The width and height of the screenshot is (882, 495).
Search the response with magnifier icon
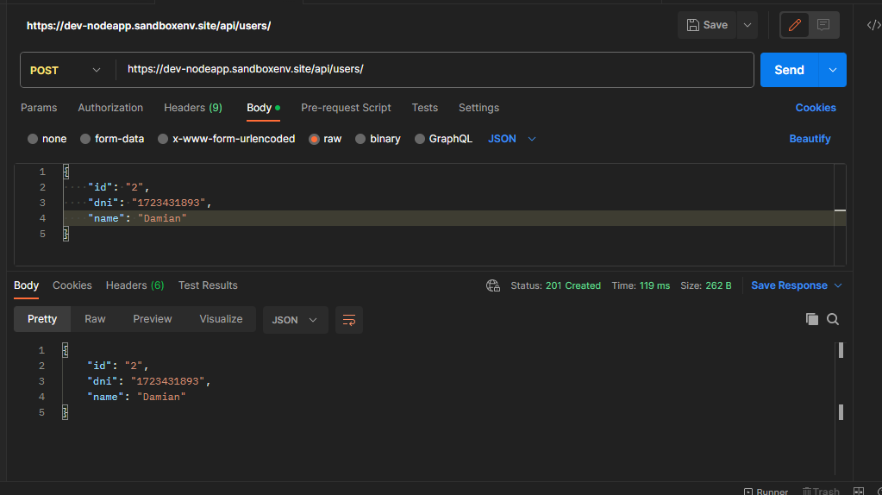point(833,319)
